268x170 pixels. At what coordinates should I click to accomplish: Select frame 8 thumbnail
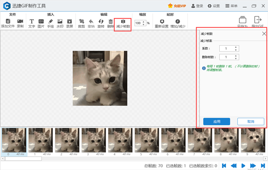pyautogui.click(x=226, y=140)
